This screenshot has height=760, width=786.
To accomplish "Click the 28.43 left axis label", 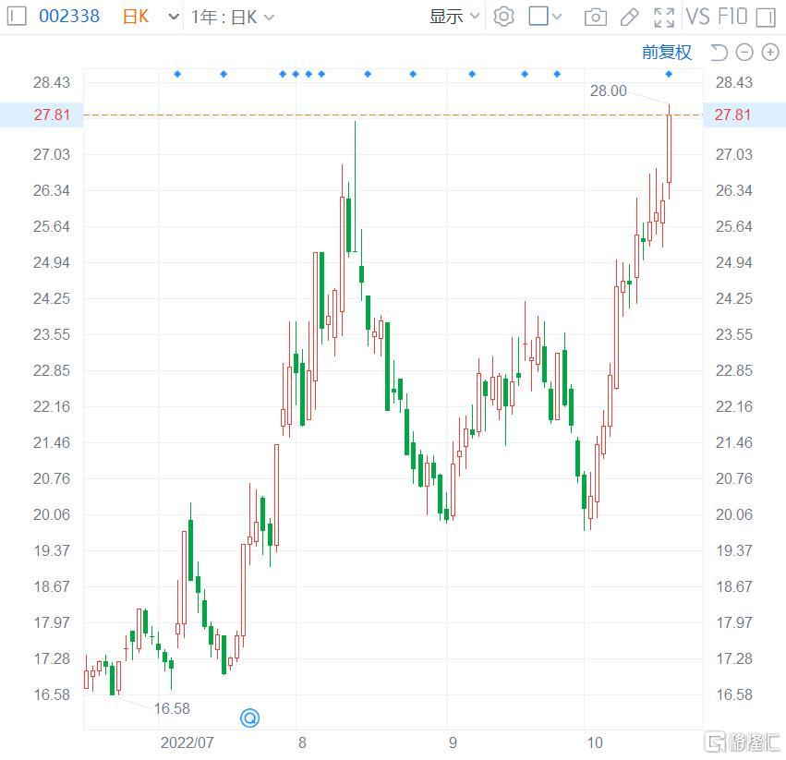I will [x=52, y=82].
